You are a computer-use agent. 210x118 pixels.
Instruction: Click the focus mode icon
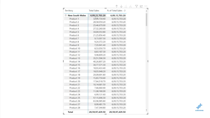point(141,6)
